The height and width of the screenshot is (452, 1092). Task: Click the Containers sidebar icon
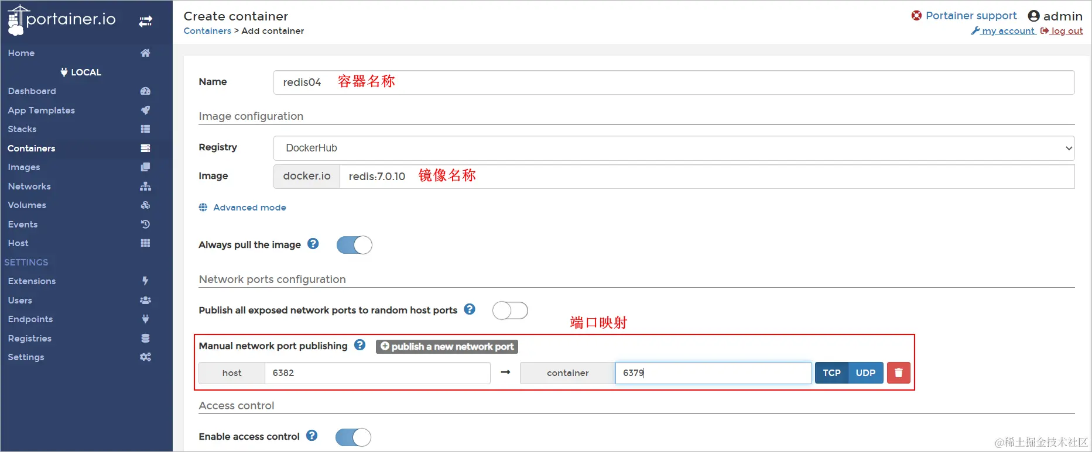145,149
